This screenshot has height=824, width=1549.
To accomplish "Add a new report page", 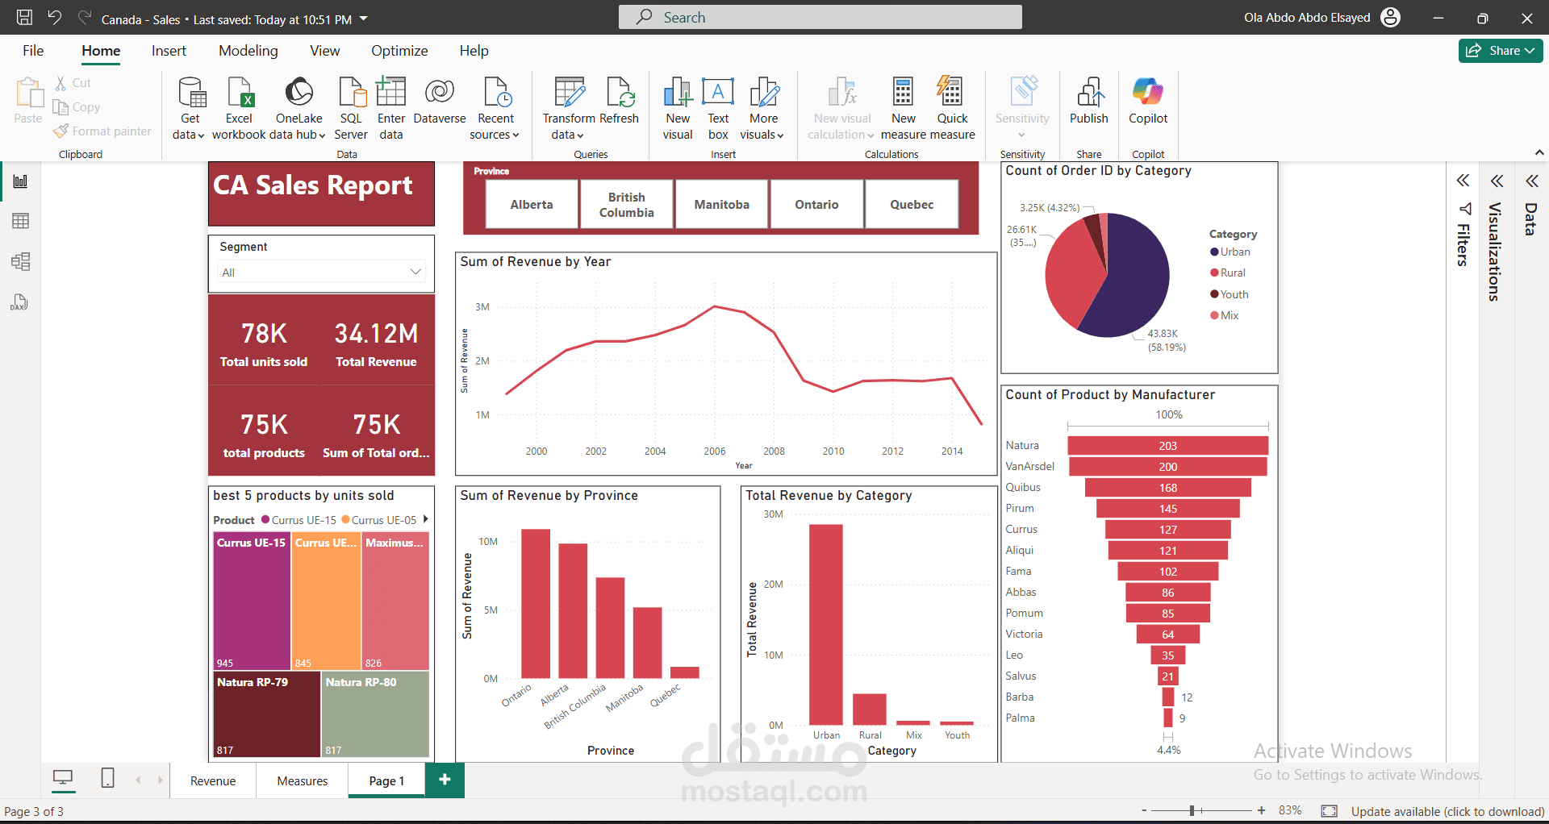I will 445,780.
